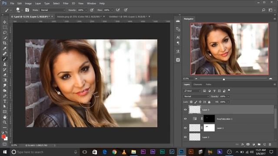Open the Image menu

pos(28,3)
